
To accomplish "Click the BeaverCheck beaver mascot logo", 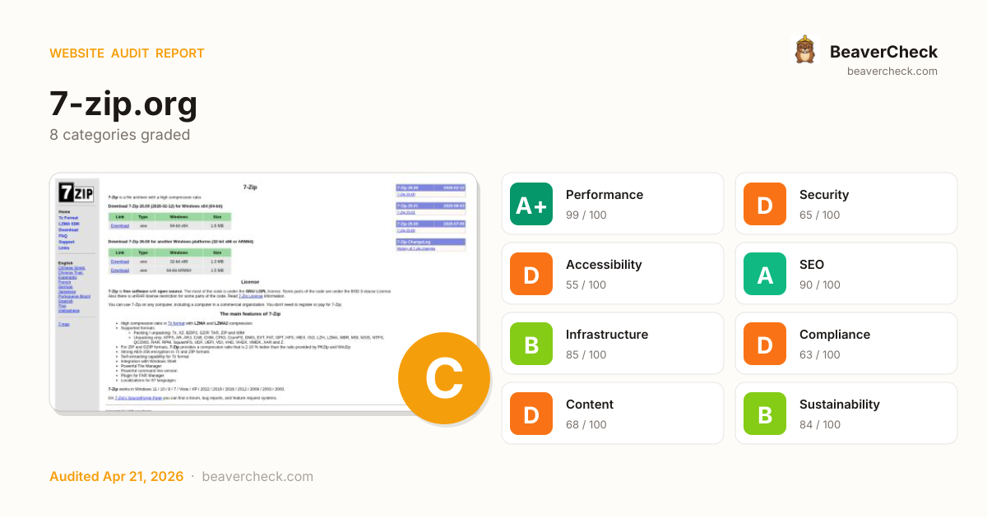I will (x=805, y=51).
